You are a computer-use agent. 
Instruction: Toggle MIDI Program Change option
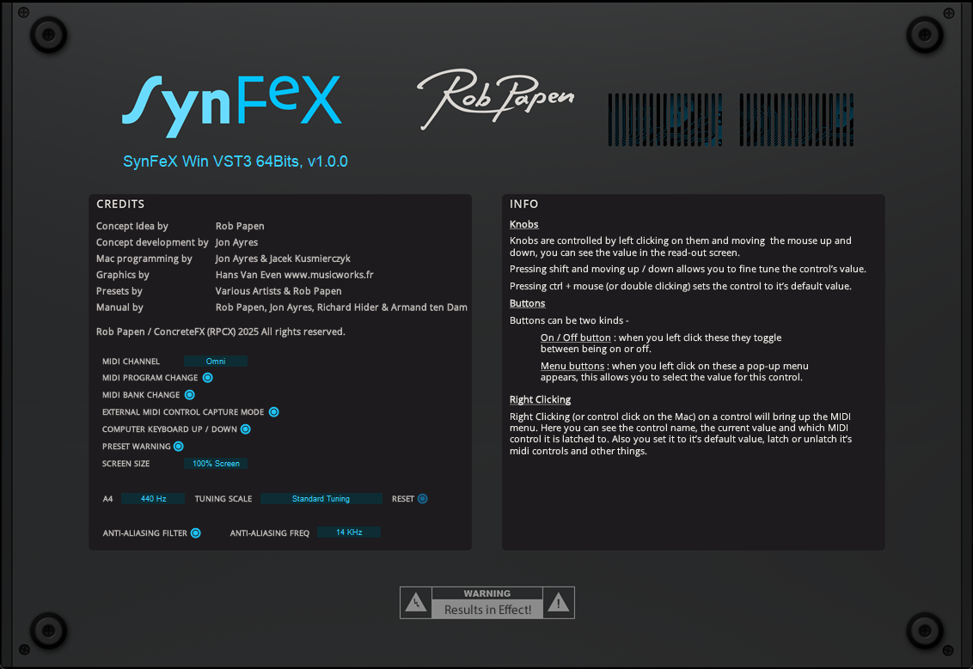pyautogui.click(x=208, y=378)
